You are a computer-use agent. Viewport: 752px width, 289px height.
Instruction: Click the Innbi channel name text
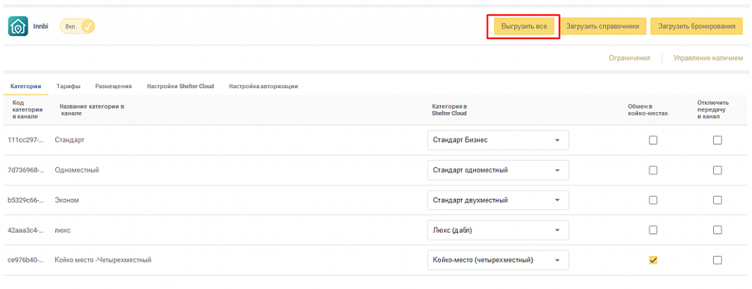click(41, 26)
